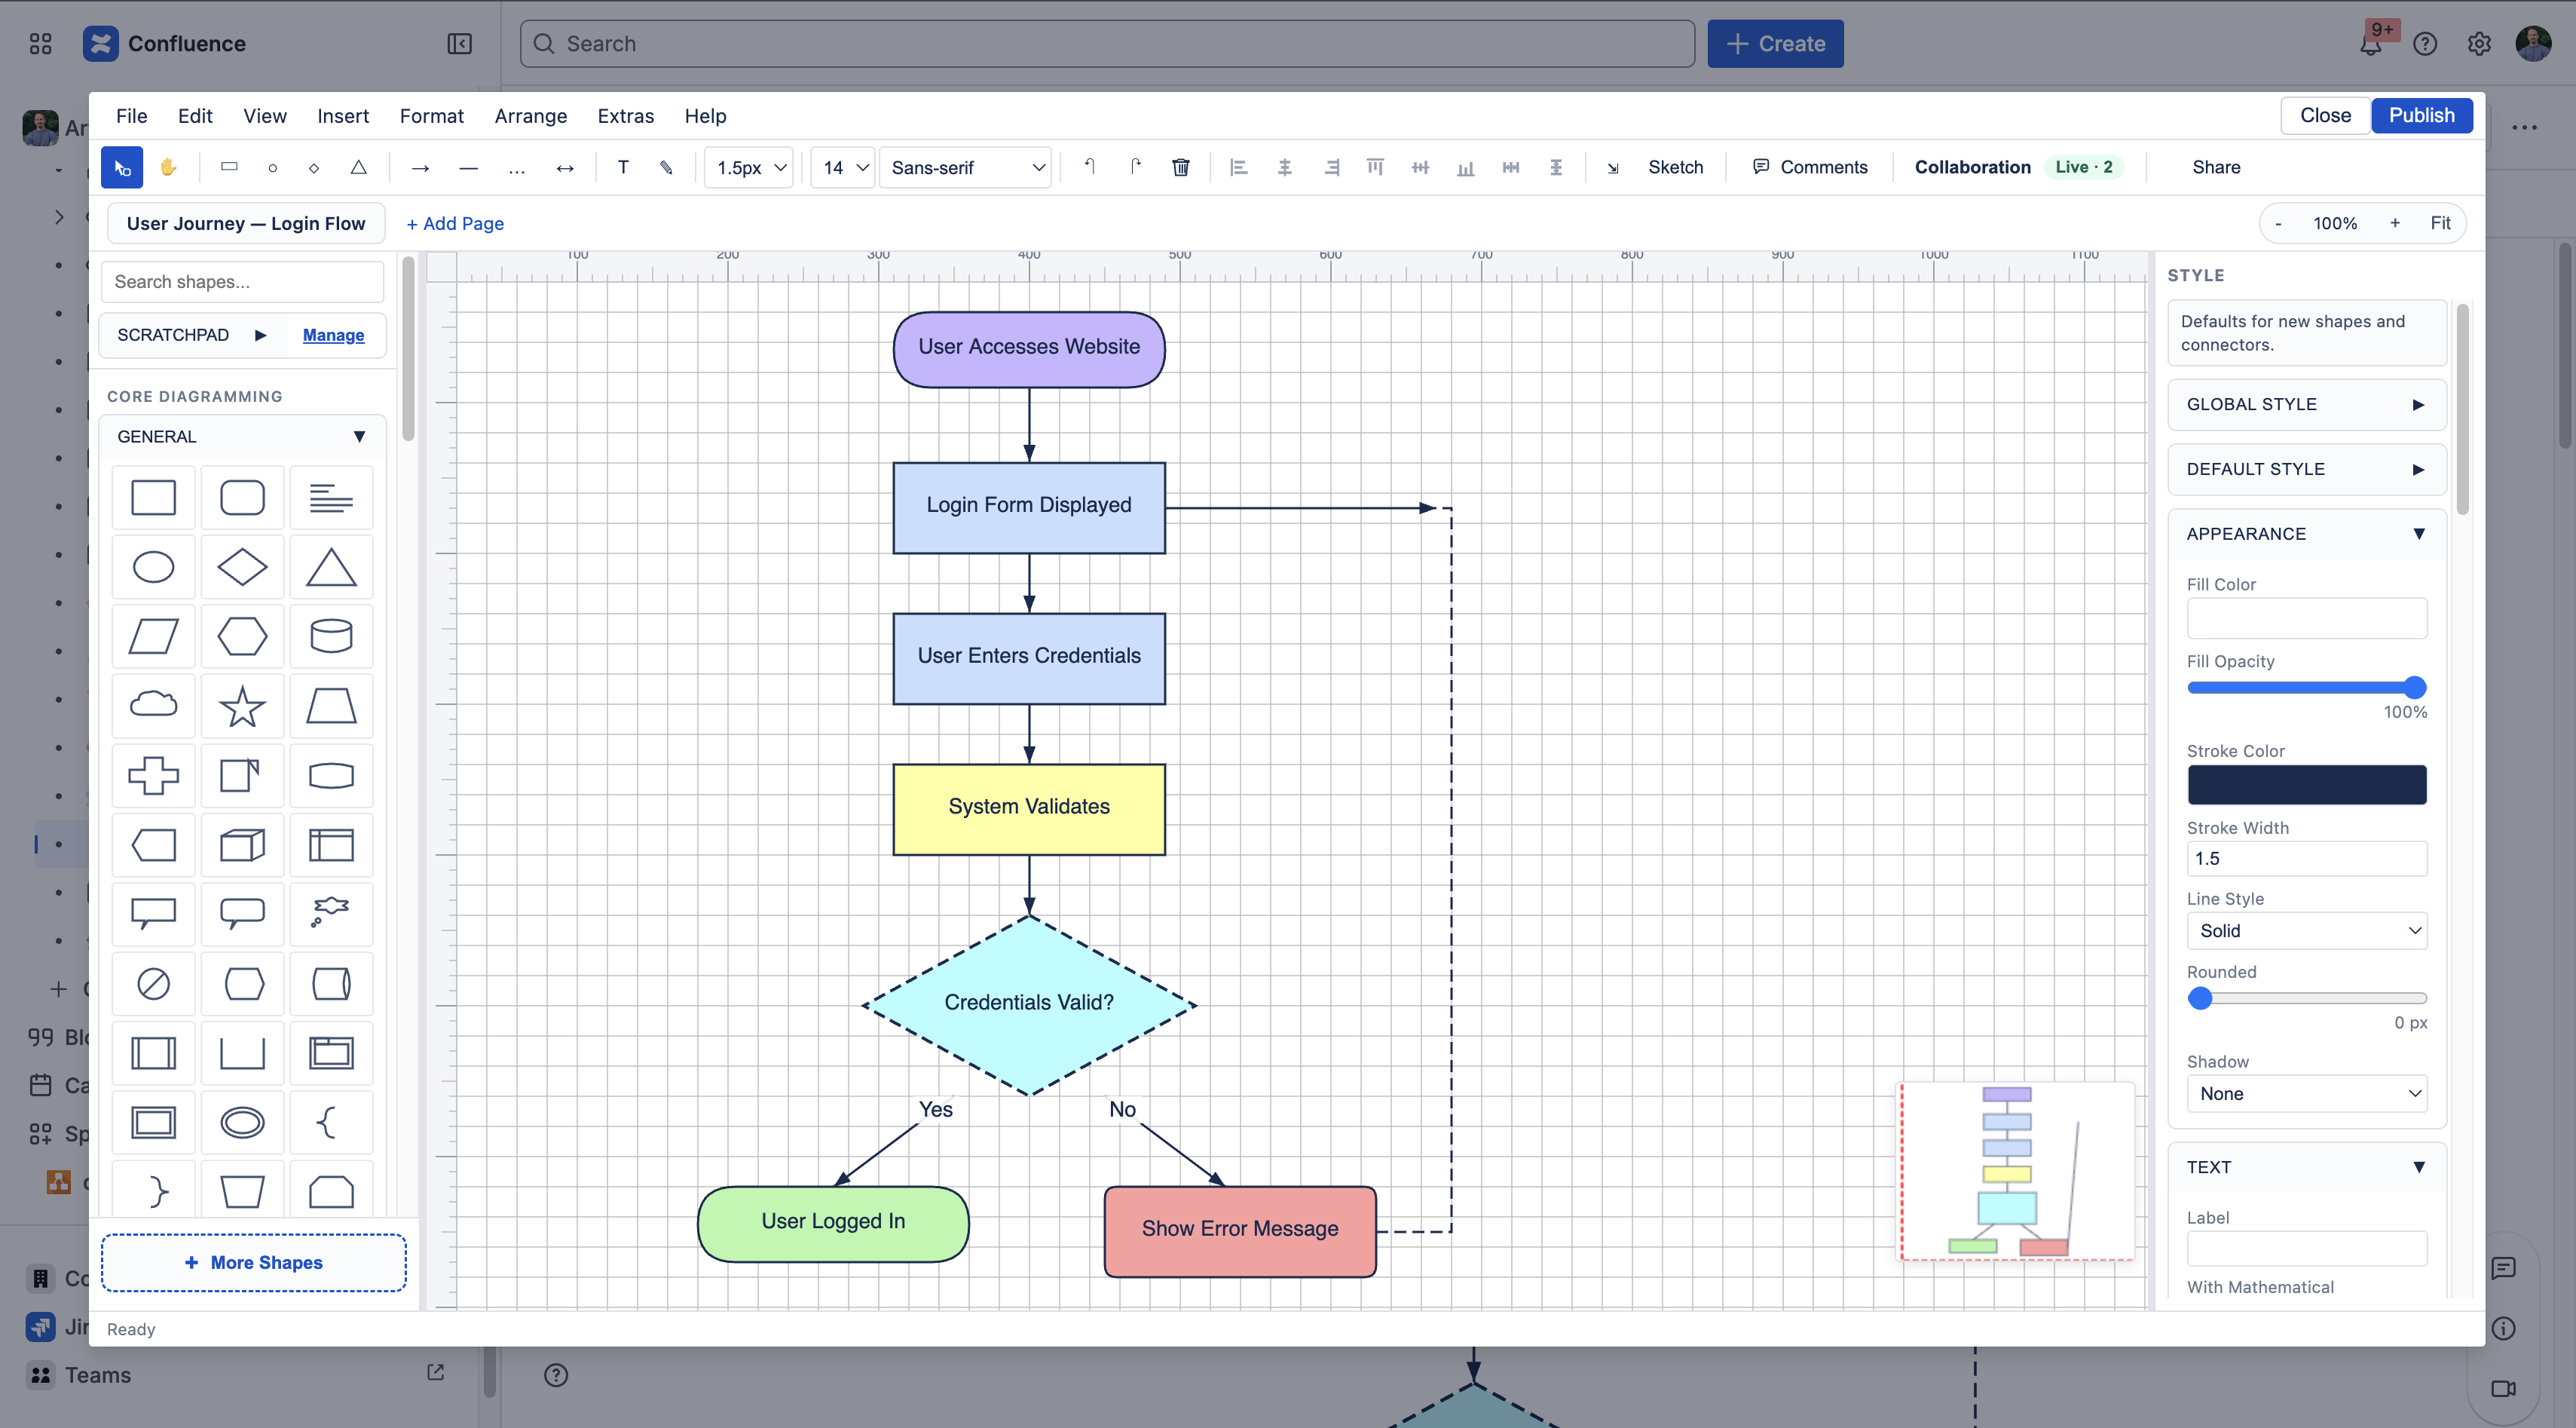Viewport: 2576px width, 1428px height.
Task: Activate the hand pan tool
Action: tap(168, 167)
